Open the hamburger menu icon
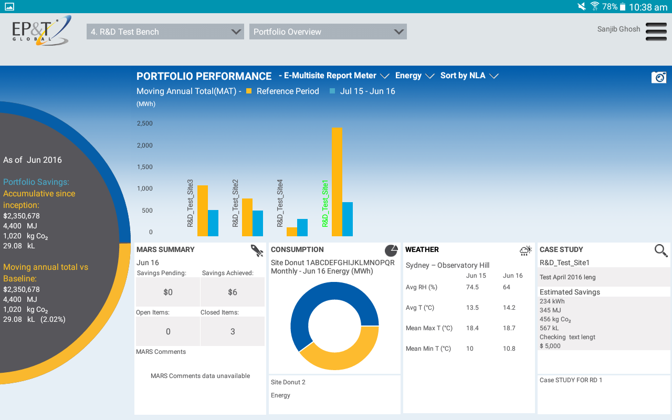Screen dimensions: 672x420 (656, 31)
